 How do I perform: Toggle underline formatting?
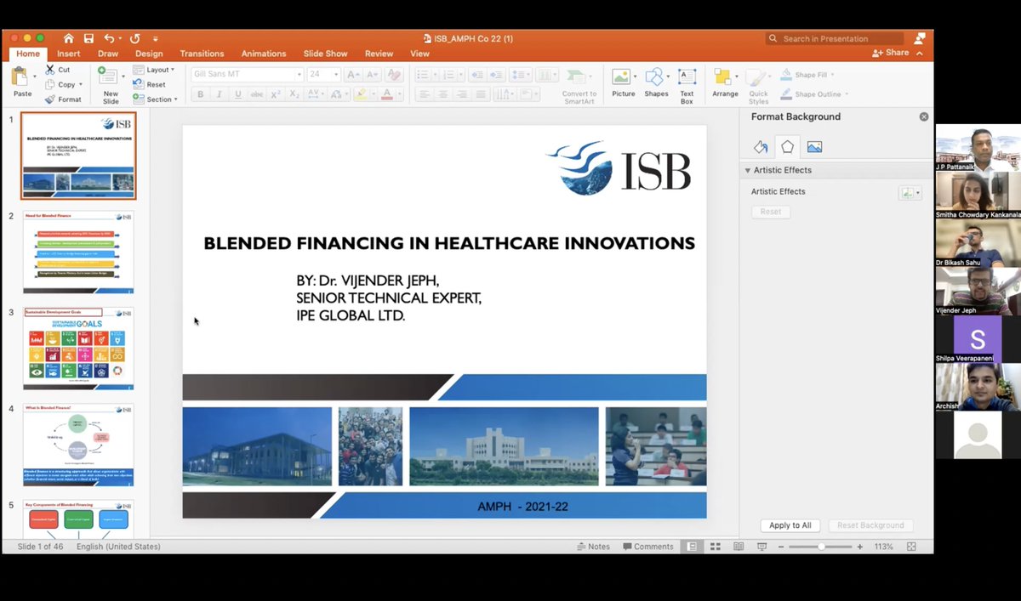(x=238, y=94)
